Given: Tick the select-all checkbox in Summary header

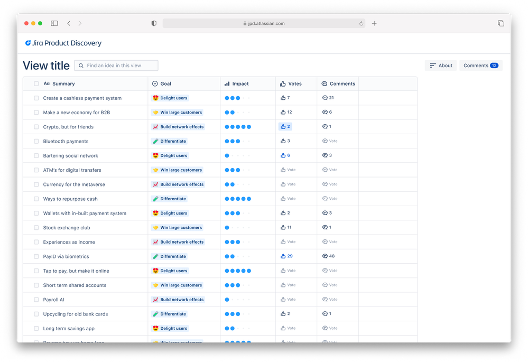Looking at the screenshot, I should [36, 83].
